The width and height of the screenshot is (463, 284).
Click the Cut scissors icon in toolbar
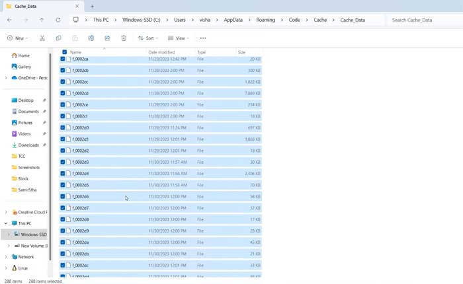[x=42, y=38]
